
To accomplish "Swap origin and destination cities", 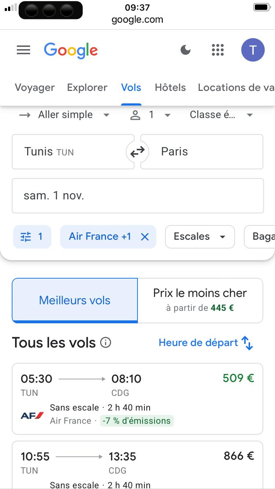I will click(137, 151).
